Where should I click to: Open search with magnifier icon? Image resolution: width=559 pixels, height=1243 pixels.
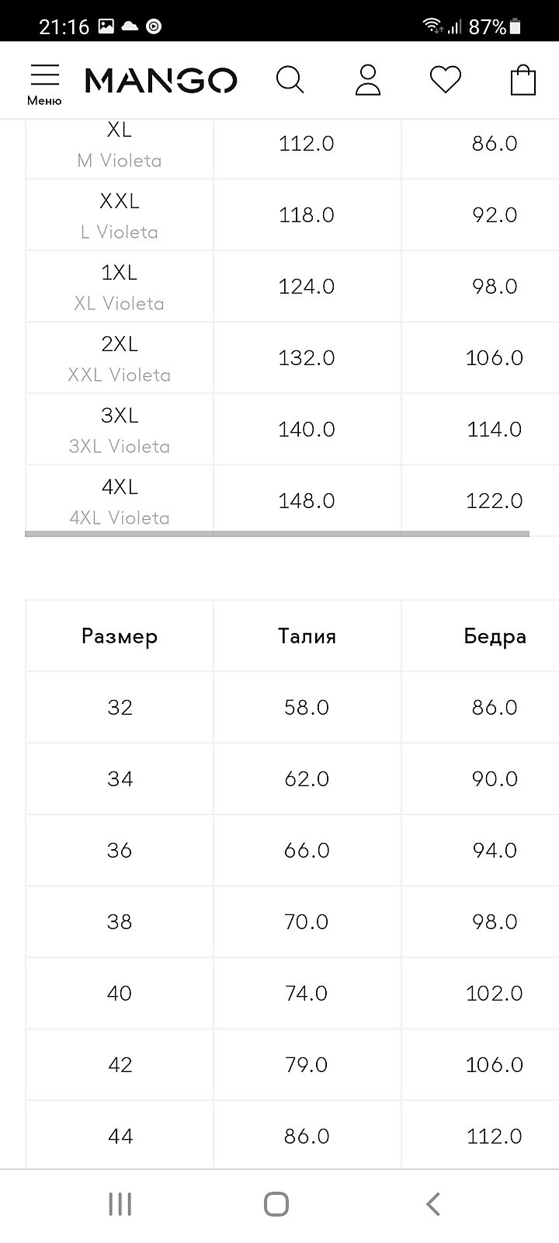click(290, 79)
